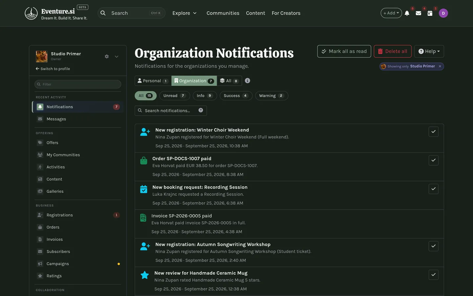Click the Studio Primer settings gear
473x296 pixels.
click(x=107, y=57)
